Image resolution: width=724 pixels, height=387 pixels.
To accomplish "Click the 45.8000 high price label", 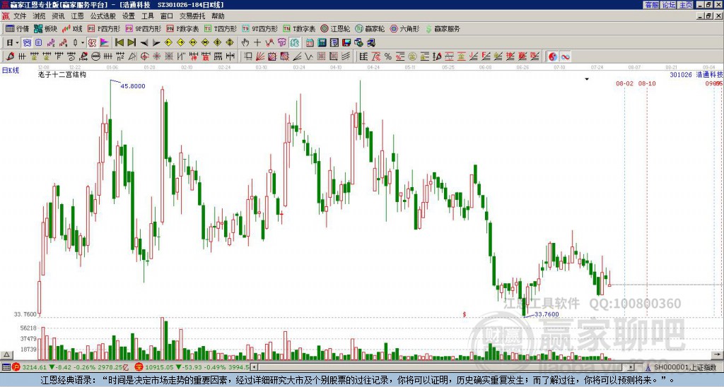I will [133, 85].
